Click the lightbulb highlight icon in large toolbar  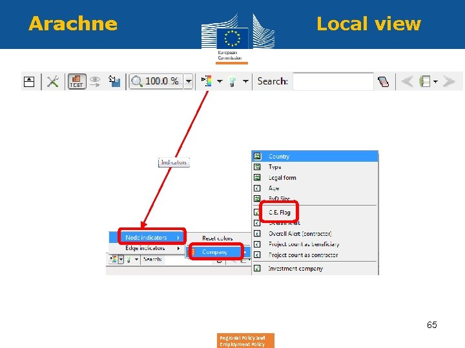pyautogui.click(x=232, y=81)
